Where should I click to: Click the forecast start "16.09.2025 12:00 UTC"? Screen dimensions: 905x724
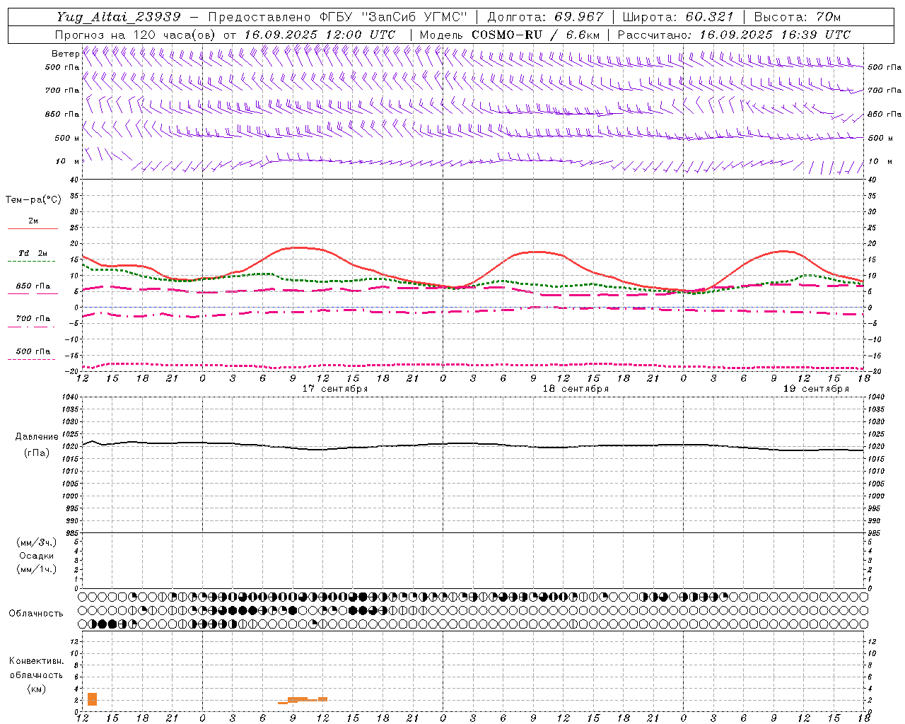[x=320, y=35]
